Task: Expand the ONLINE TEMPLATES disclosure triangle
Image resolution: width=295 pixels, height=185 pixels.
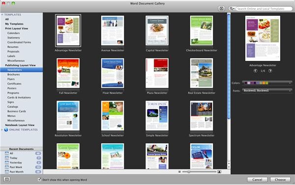Action: 2,130
